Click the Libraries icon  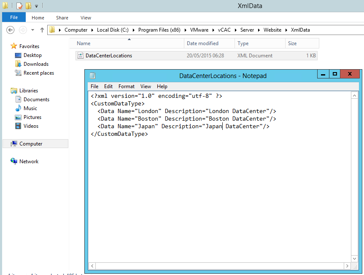tap(14, 91)
